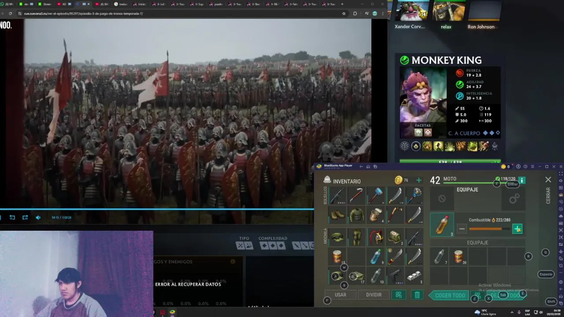The image size is (564, 317).
Task: Decrease fuel with the minus button
Action: [x=462, y=229]
